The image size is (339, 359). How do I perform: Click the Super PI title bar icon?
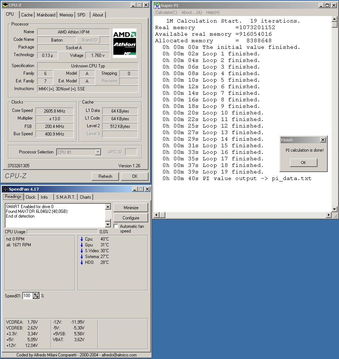point(157,5)
